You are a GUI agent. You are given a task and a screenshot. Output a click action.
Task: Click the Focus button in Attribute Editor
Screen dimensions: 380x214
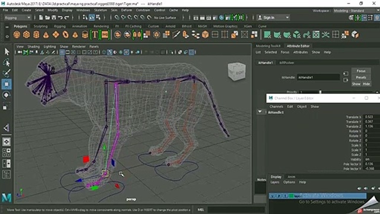point(361,71)
